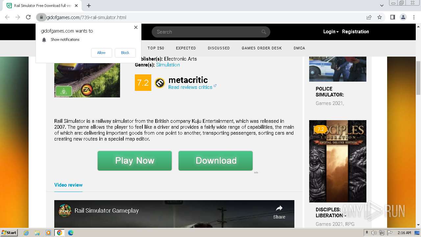This screenshot has width=421, height=237.
Task: Open a new browser tab with plus
Action: (89, 6)
